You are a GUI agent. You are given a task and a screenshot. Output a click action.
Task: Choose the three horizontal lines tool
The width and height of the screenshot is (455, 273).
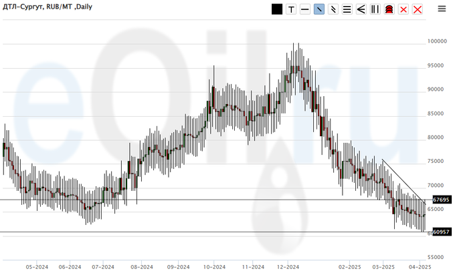(347, 9)
